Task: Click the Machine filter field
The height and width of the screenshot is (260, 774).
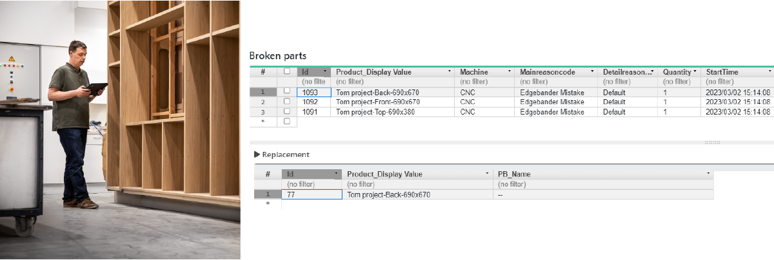Action: click(485, 82)
